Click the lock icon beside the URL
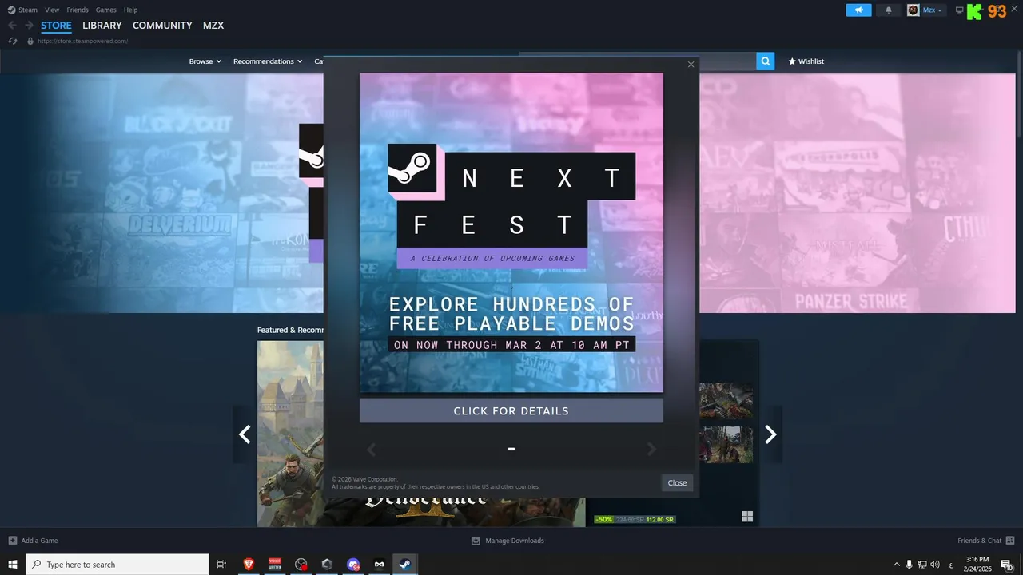The height and width of the screenshot is (575, 1023). pos(30,41)
